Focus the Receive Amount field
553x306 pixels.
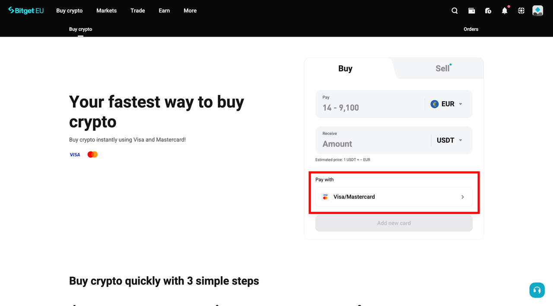tap(373, 140)
